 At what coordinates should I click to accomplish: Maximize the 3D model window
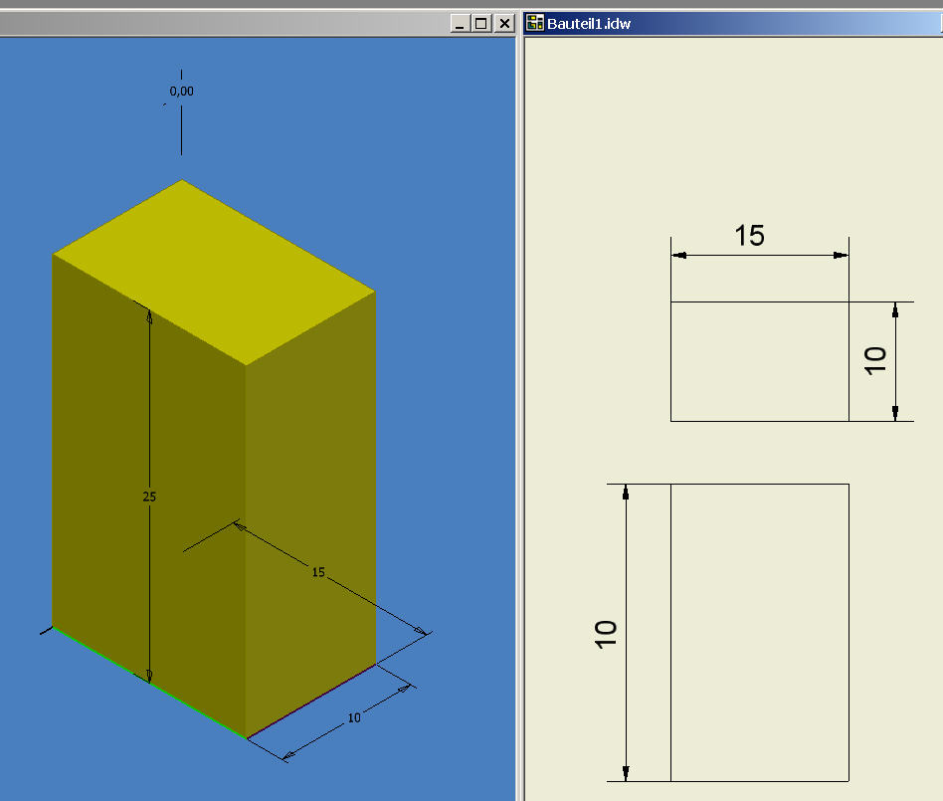coord(481,24)
